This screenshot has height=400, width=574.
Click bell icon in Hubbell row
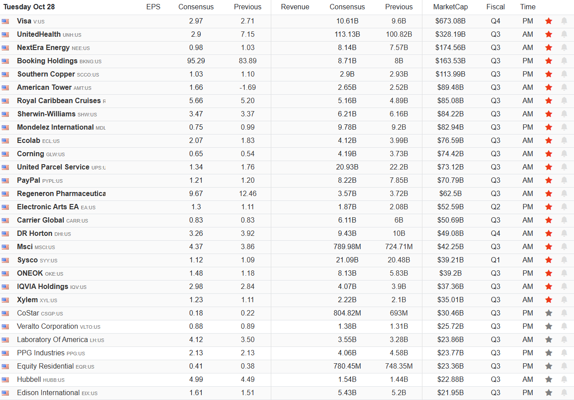pyautogui.click(x=564, y=379)
